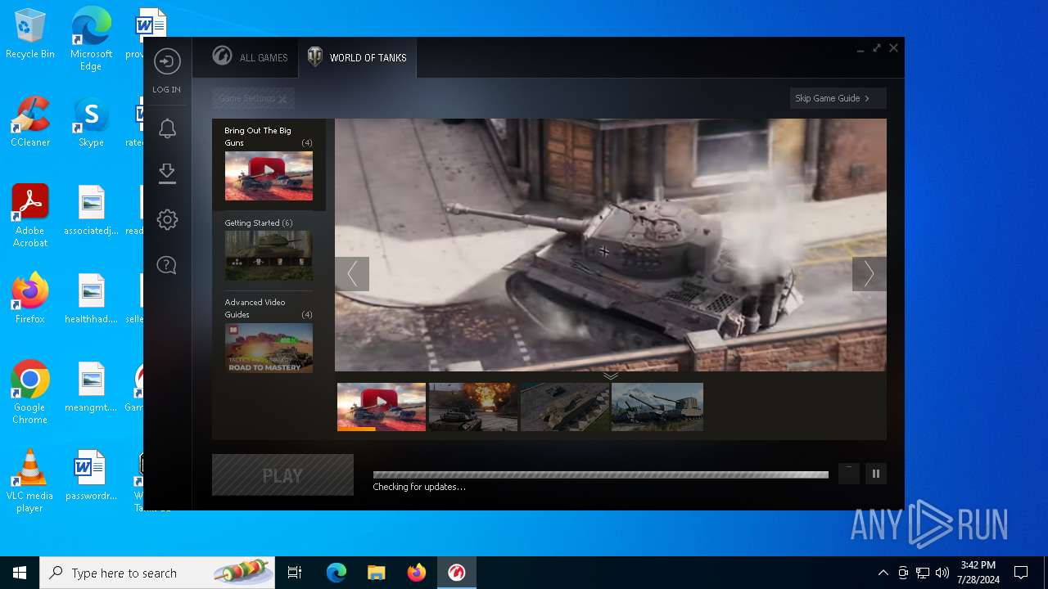This screenshot has width=1048, height=589.
Task: Select third video thumbnail in strip
Action: tap(565, 407)
